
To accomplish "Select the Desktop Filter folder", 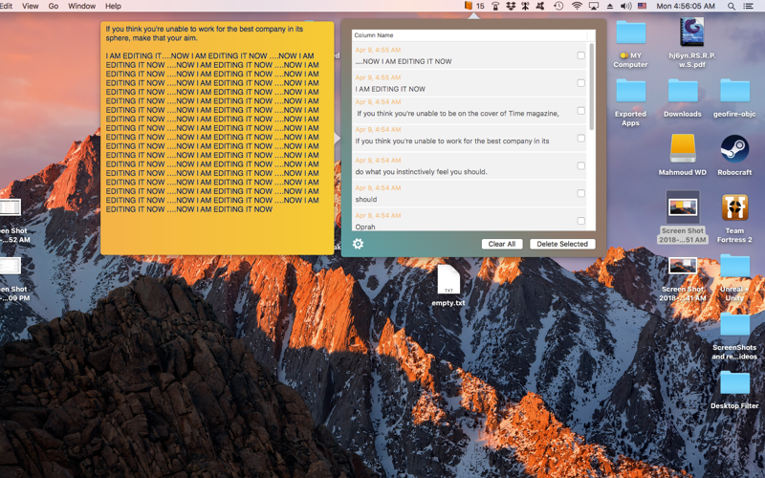I will [x=734, y=383].
